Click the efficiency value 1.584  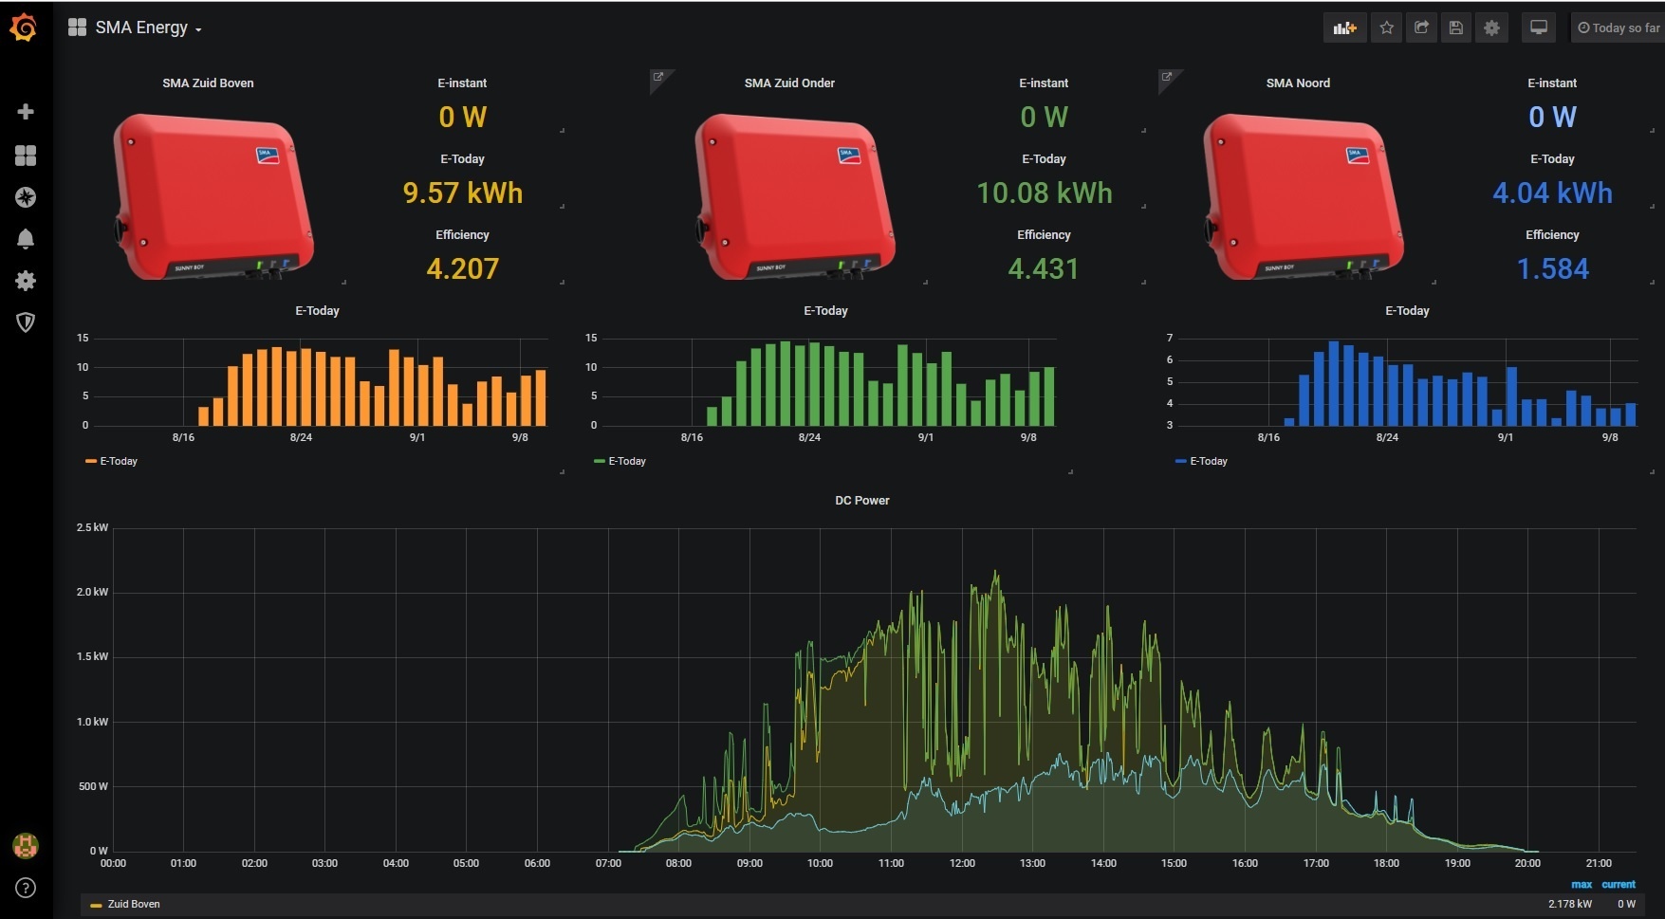click(1552, 269)
